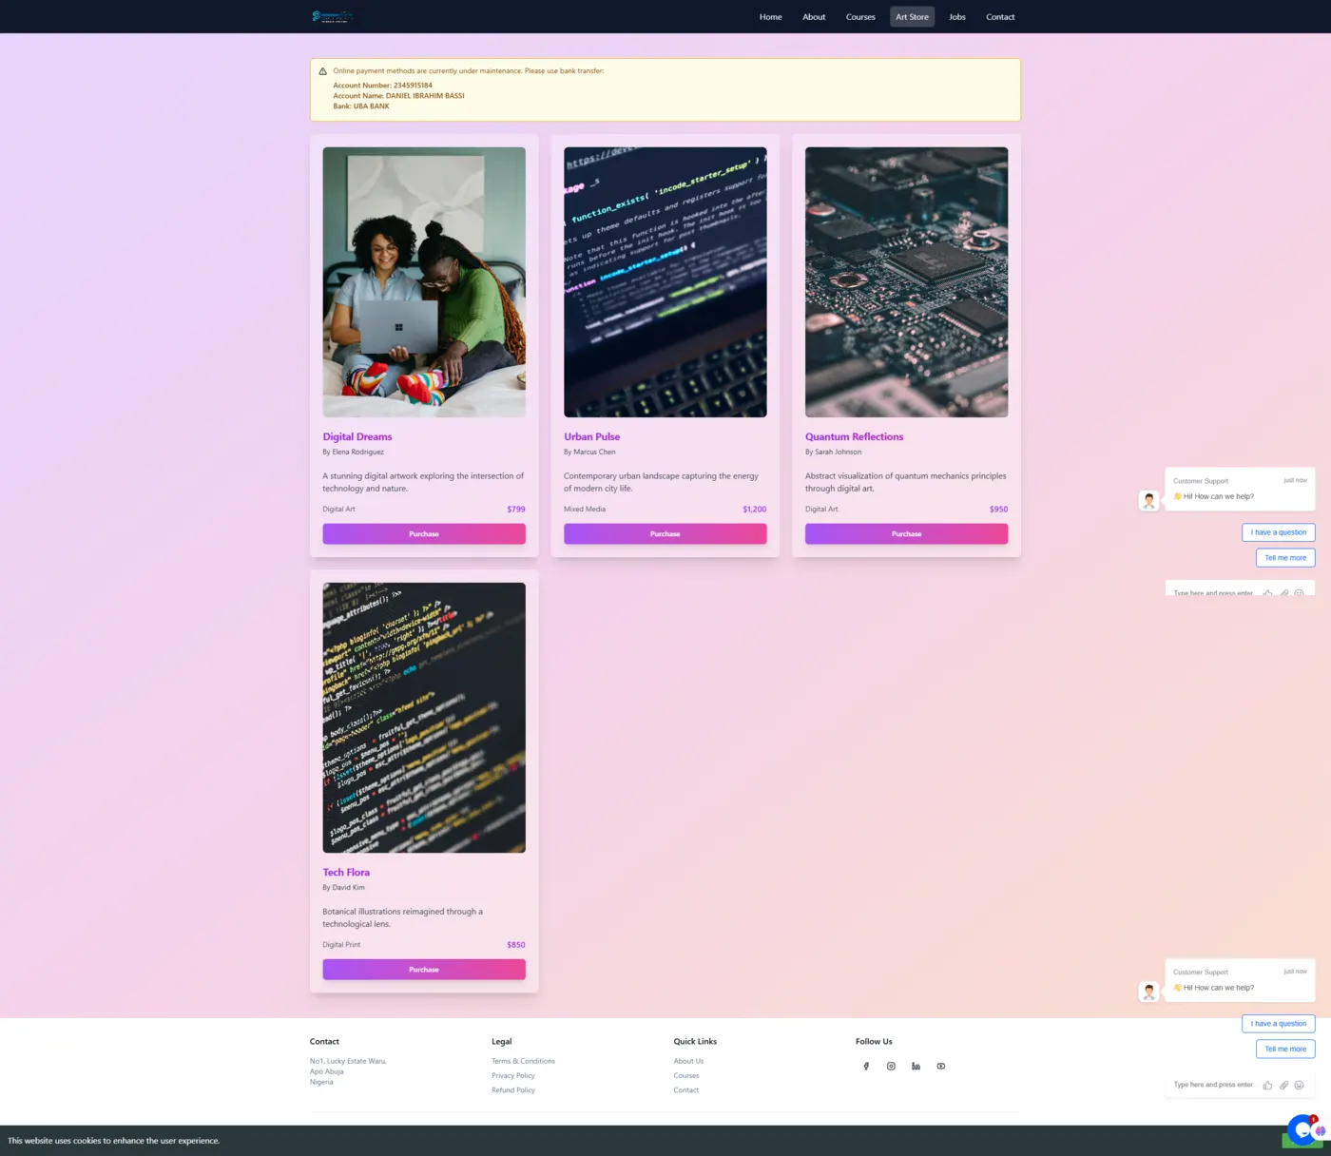The height and width of the screenshot is (1156, 1331).
Task: Open About in the top navigation
Action: click(814, 17)
